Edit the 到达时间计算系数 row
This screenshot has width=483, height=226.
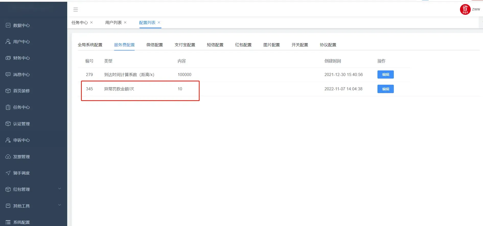(385, 74)
